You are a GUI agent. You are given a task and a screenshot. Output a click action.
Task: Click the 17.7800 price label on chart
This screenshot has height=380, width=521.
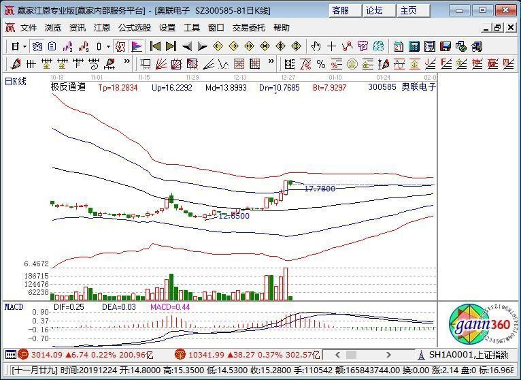320,189
